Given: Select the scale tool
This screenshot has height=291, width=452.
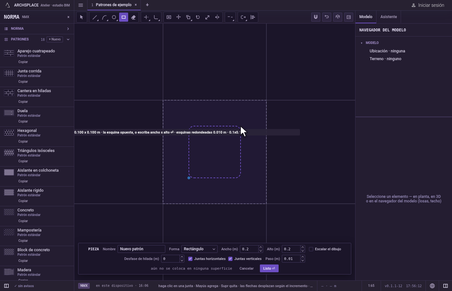Looking at the screenshot, I should tap(208, 17).
